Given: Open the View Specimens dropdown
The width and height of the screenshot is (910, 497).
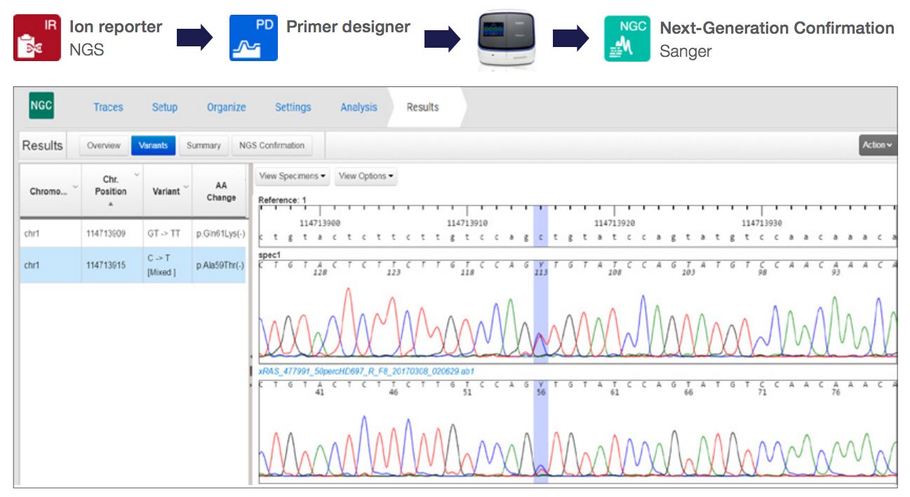Looking at the screenshot, I should (x=293, y=176).
